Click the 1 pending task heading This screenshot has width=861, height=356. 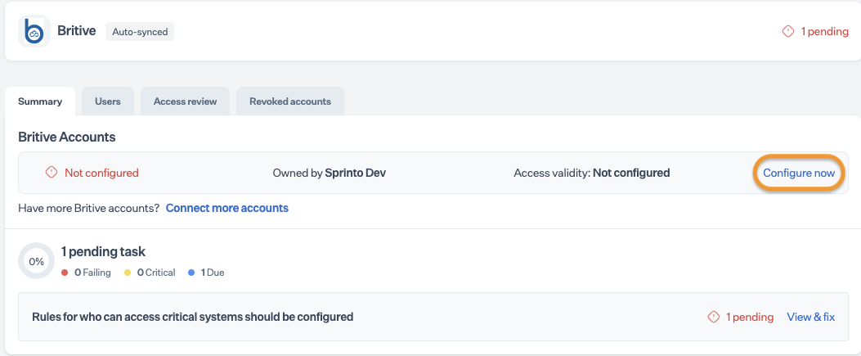tap(103, 252)
